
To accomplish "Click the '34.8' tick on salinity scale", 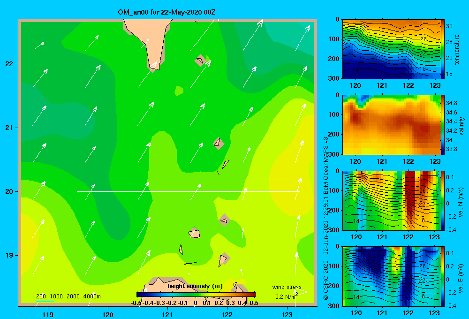I will coord(451,103).
